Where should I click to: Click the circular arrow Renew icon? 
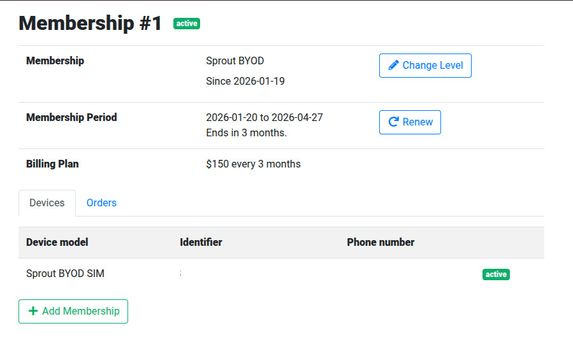(393, 122)
